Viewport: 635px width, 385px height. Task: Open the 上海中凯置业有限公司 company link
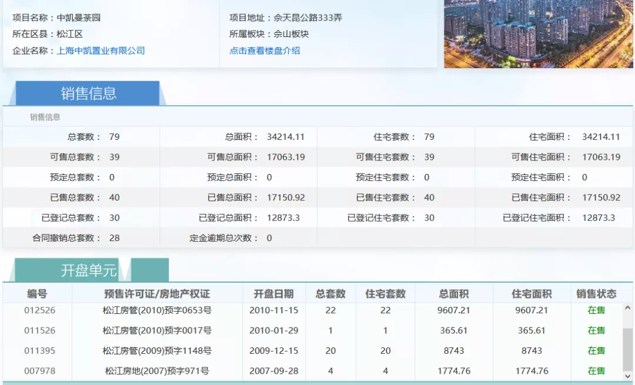[x=101, y=51]
